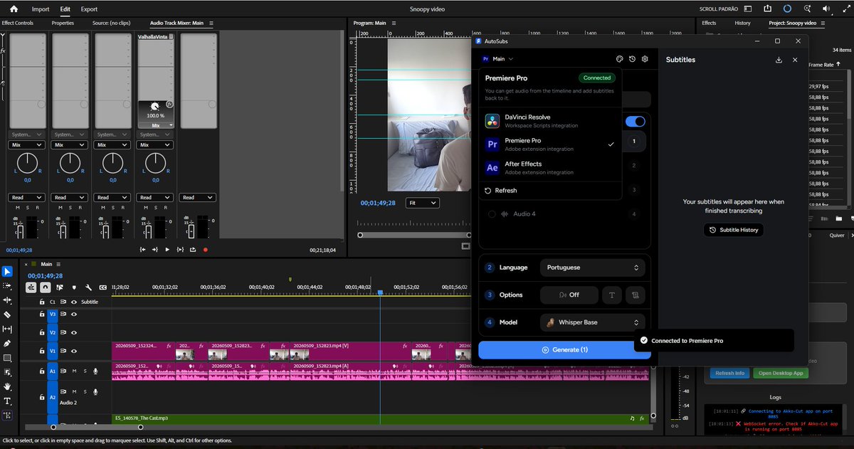The height and width of the screenshot is (449, 854).
Task: Select the Pen tool
Action: pos(7,343)
